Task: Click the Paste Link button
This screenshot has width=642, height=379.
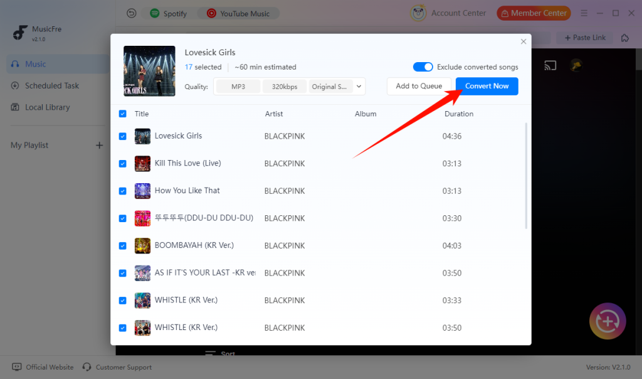Action: click(x=585, y=38)
